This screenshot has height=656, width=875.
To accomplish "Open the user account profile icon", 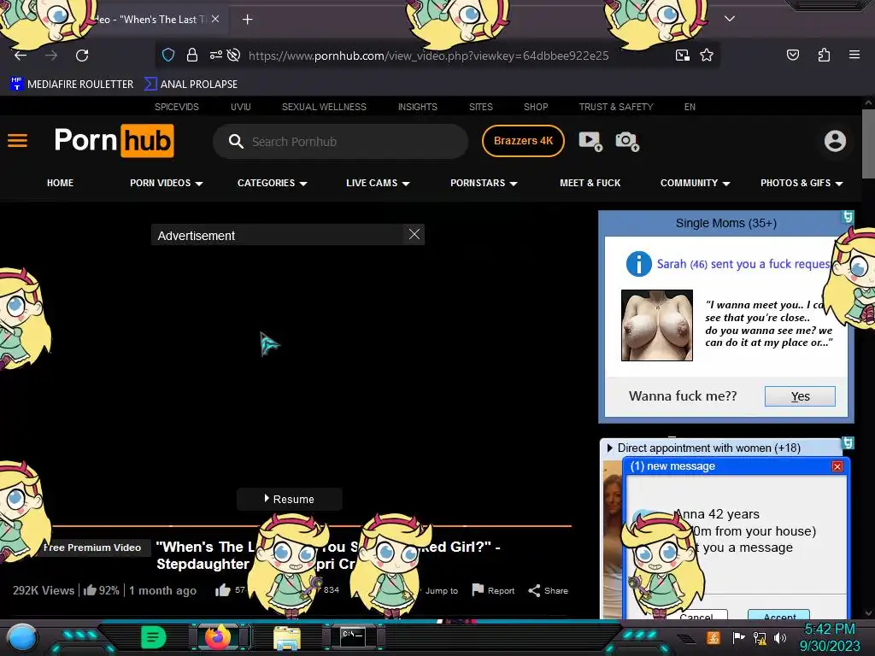I will point(835,141).
